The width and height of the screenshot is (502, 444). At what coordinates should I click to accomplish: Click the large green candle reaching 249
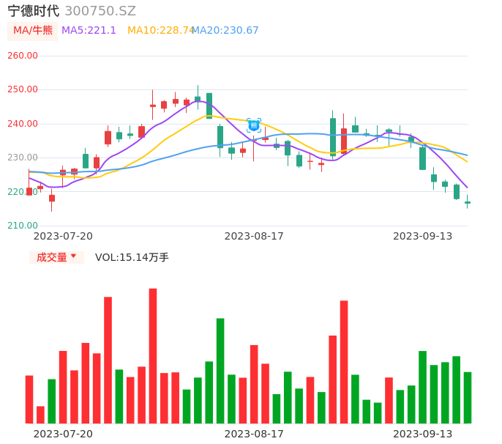pos(209,106)
